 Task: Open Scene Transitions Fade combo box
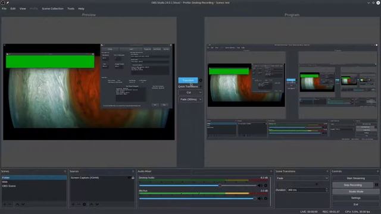pyautogui.click(x=302, y=178)
